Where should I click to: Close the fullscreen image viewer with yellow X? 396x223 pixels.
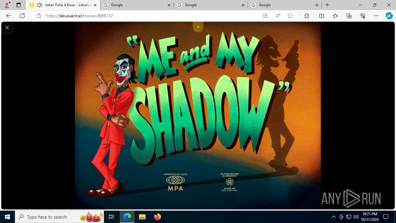tap(7, 28)
